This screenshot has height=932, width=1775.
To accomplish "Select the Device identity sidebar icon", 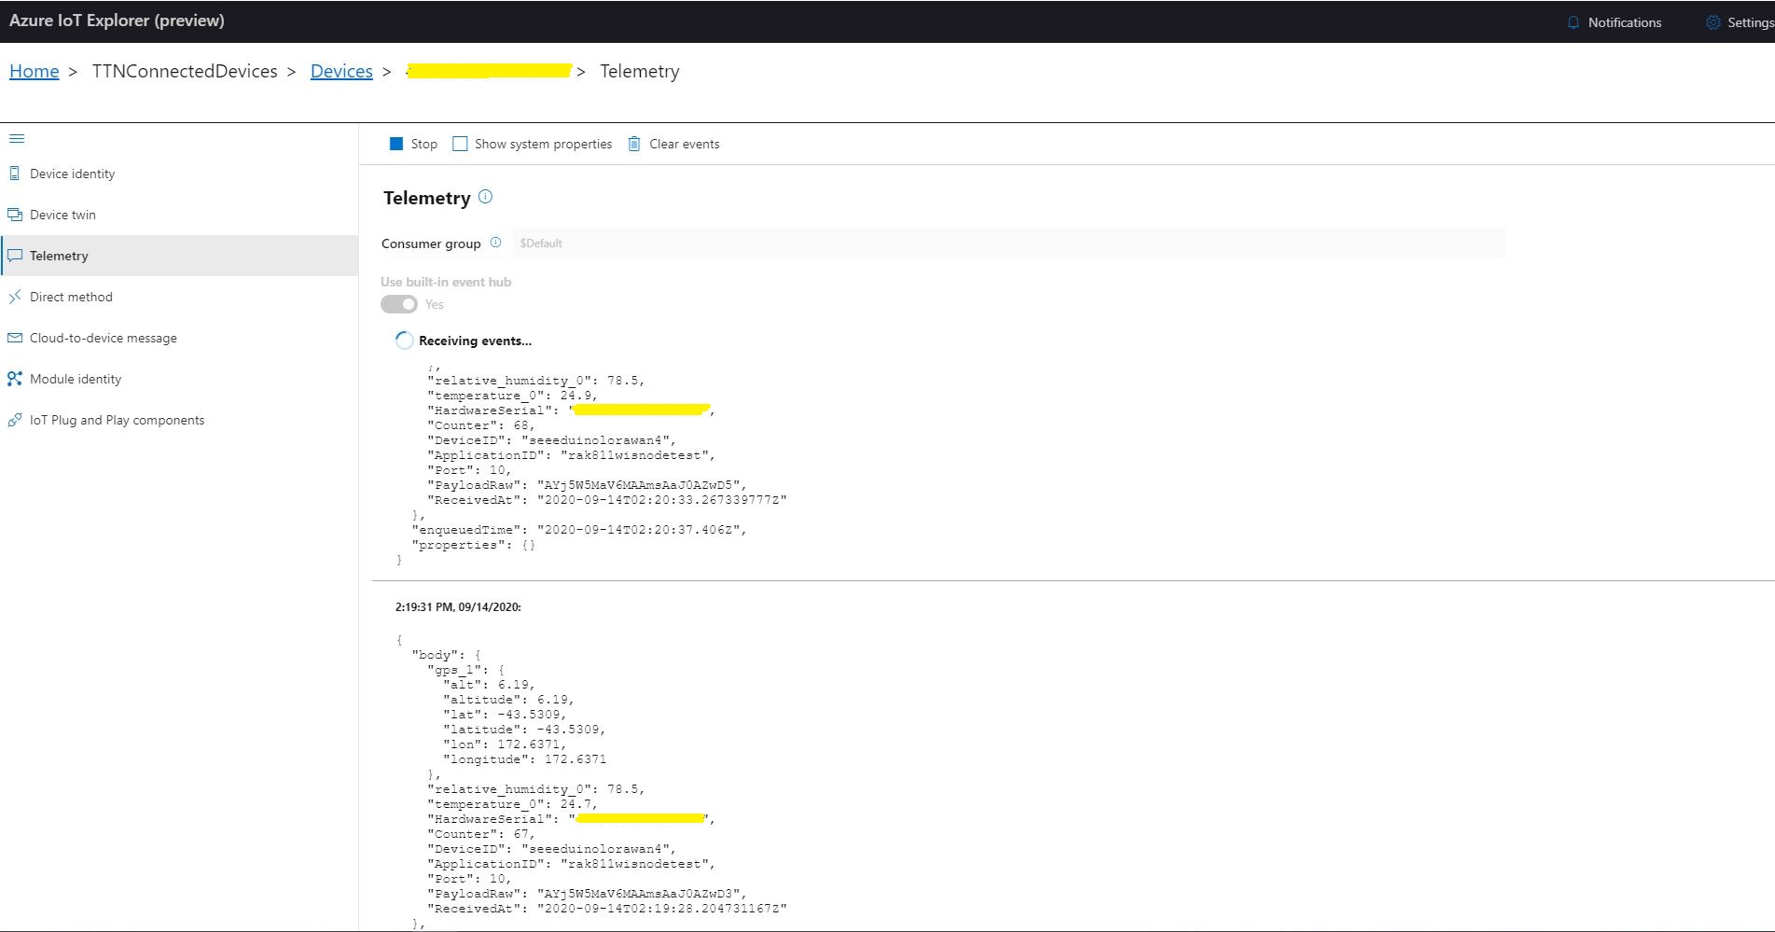I will pos(15,173).
